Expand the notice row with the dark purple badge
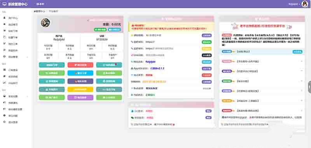The width and height of the screenshot is (311, 148). pyautogui.click(x=262, y=71)
